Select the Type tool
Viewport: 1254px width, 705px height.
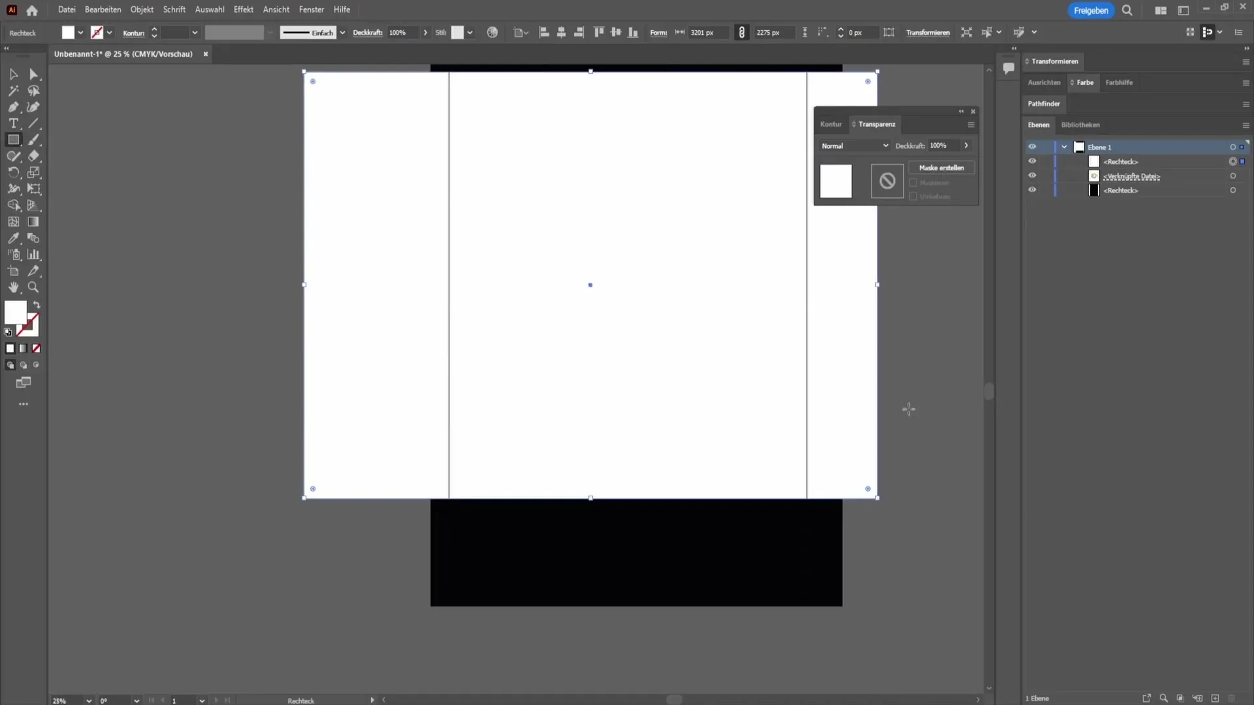[x=13, y=123]
